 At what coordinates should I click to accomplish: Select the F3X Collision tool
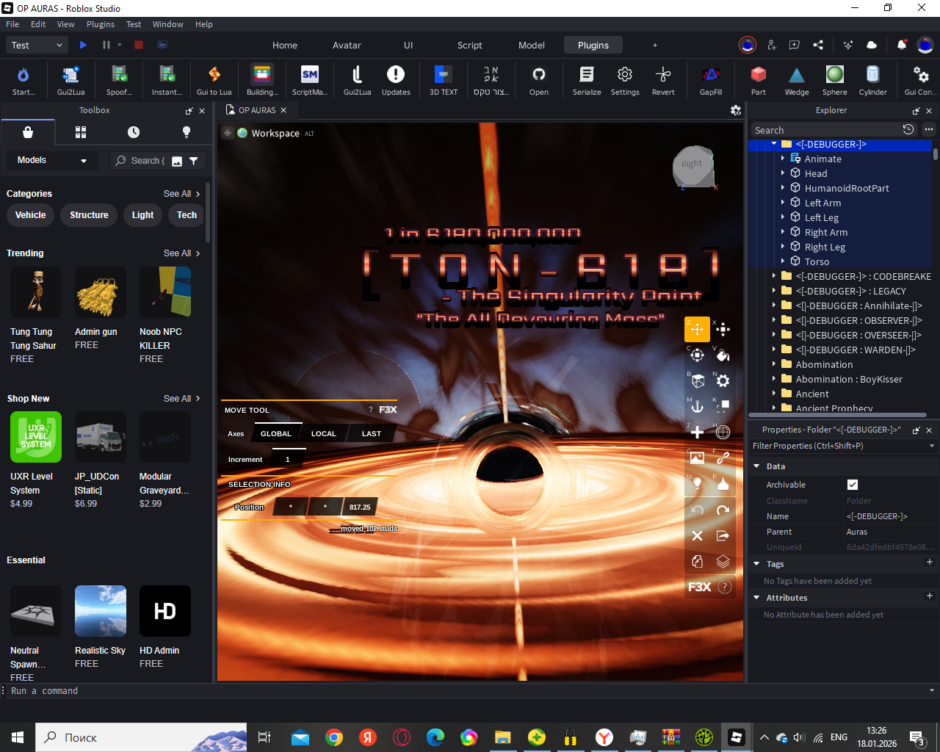(723, 407)
